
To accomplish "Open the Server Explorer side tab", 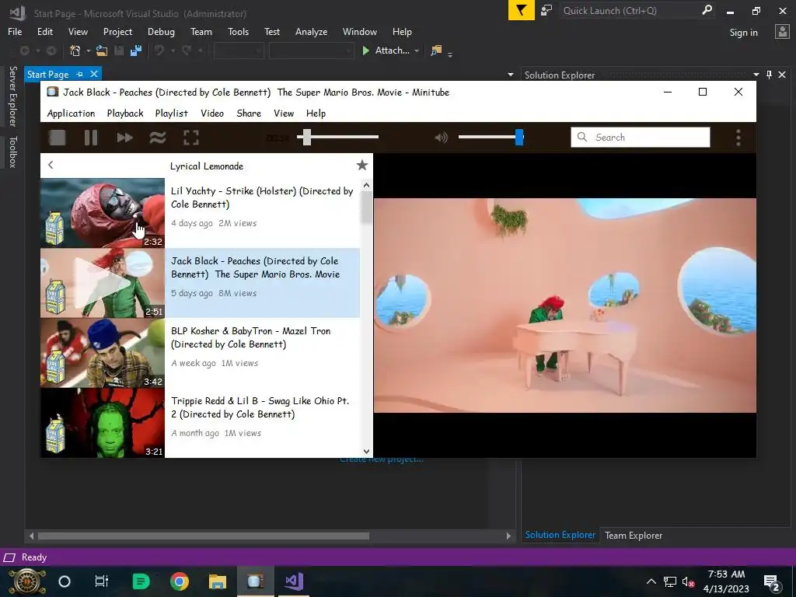I will pyautogui.click(x=12, y=96).
